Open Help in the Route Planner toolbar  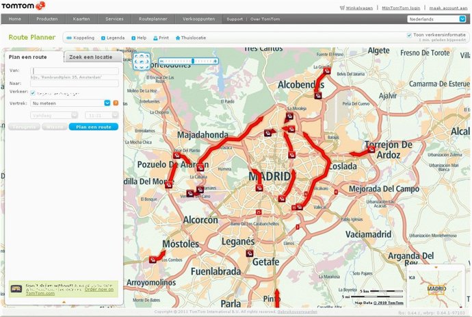point(141,38)
